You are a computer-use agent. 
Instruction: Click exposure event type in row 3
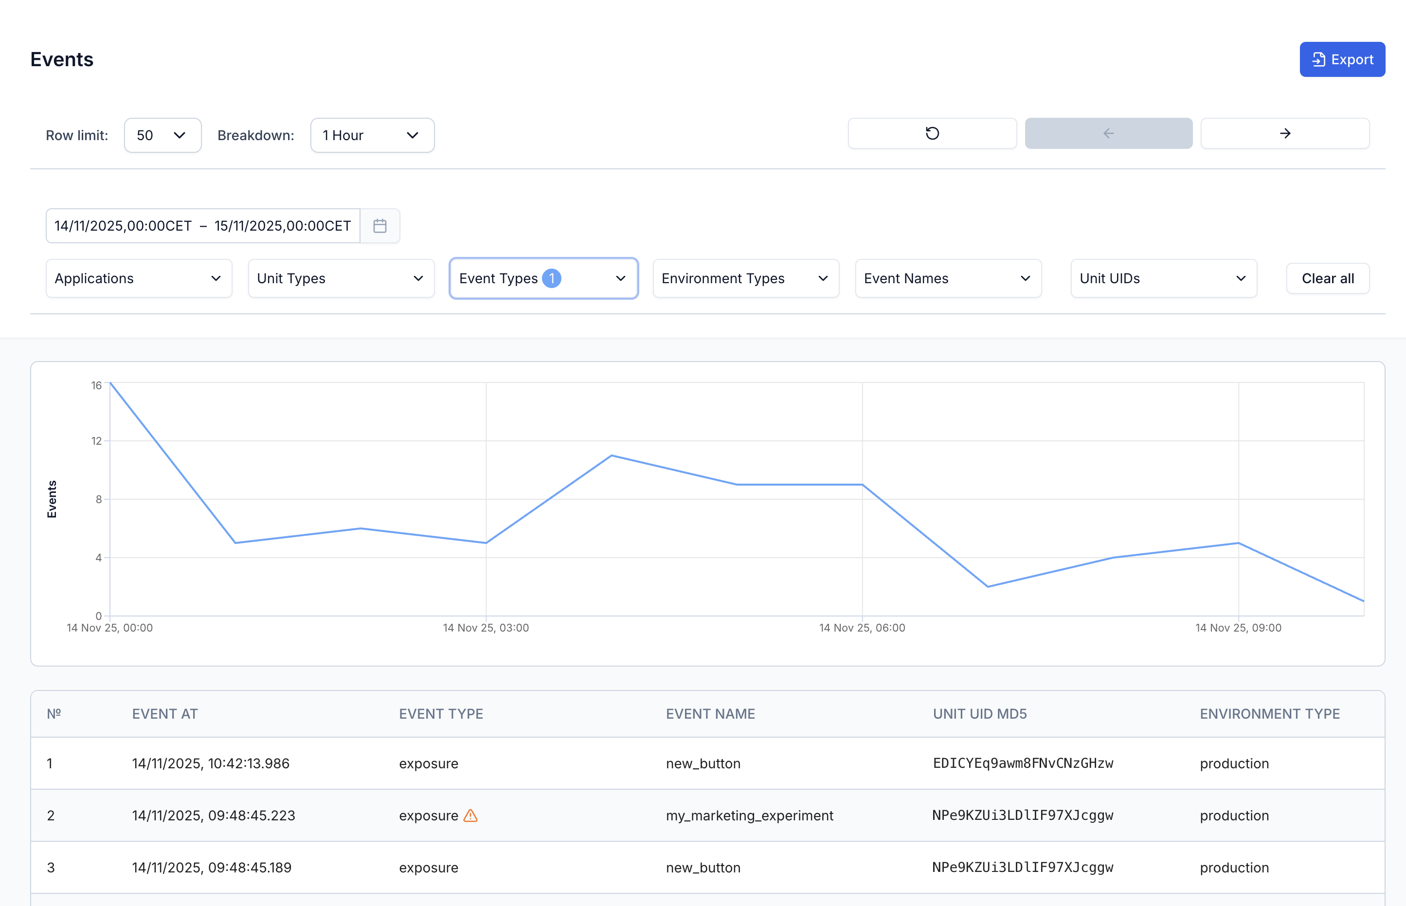click(x=429, y=868)
